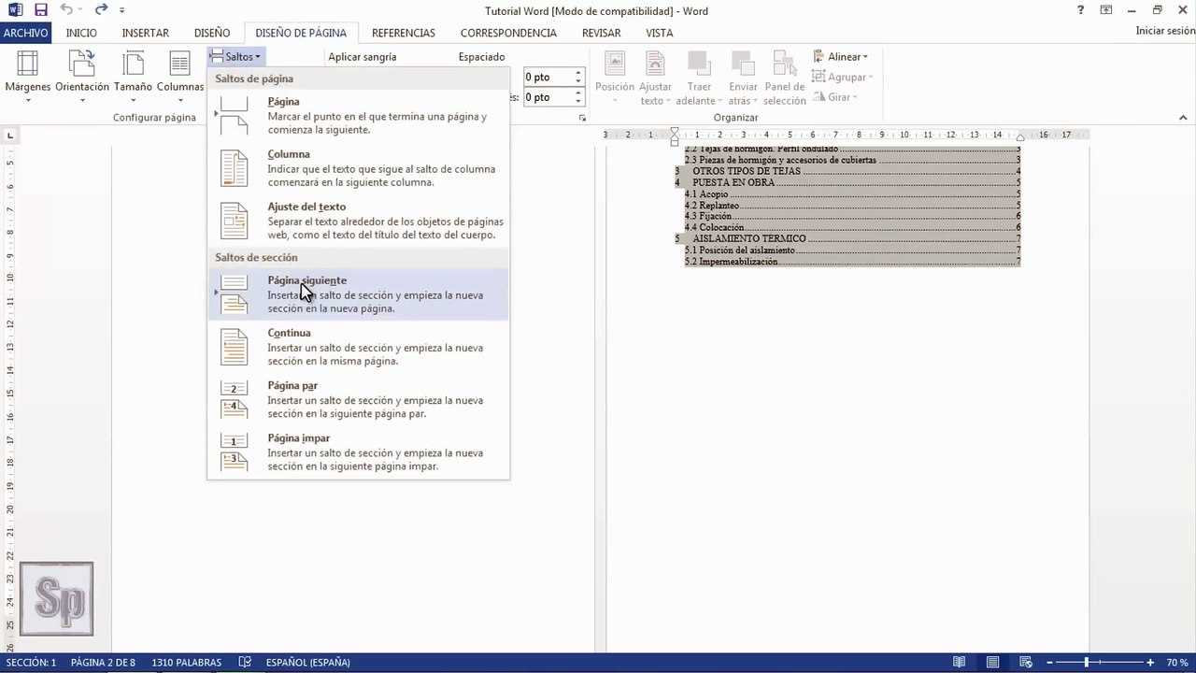Expand the Girar rotate dropdown
Screen dimensions: 1196x673
click(x=834, y=97)
